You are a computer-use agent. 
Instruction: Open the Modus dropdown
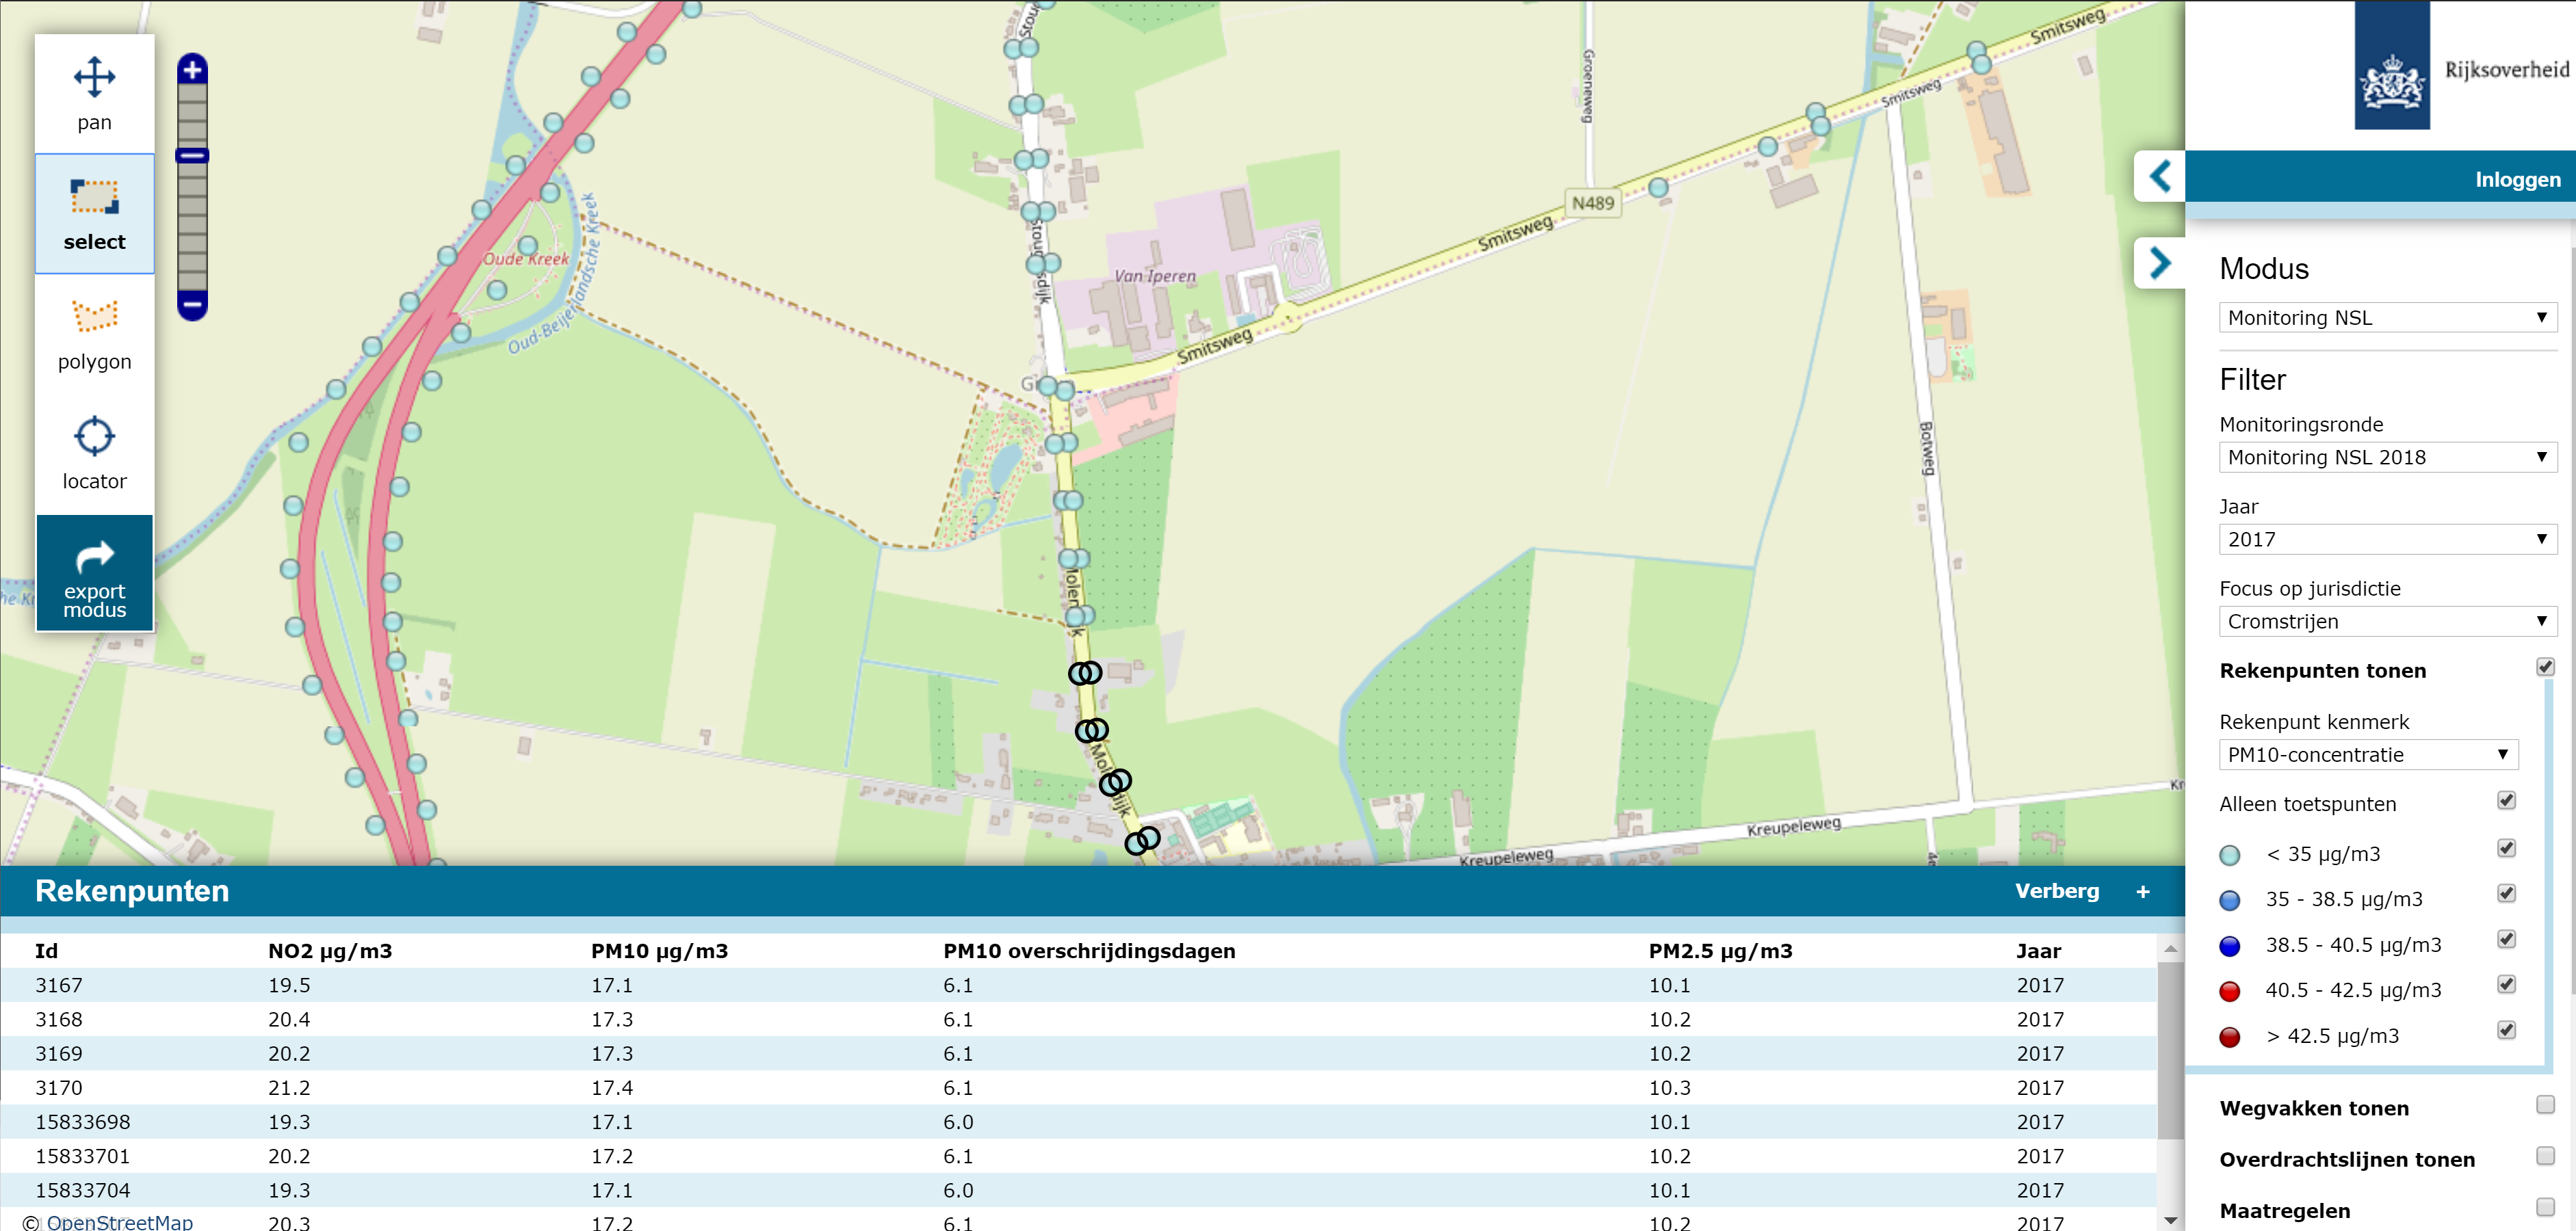2387,318
